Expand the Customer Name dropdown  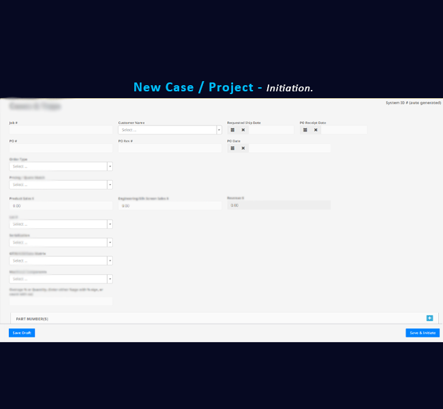pos(169,130)
